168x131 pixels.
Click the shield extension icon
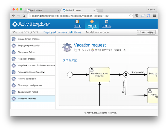[137, 16]
